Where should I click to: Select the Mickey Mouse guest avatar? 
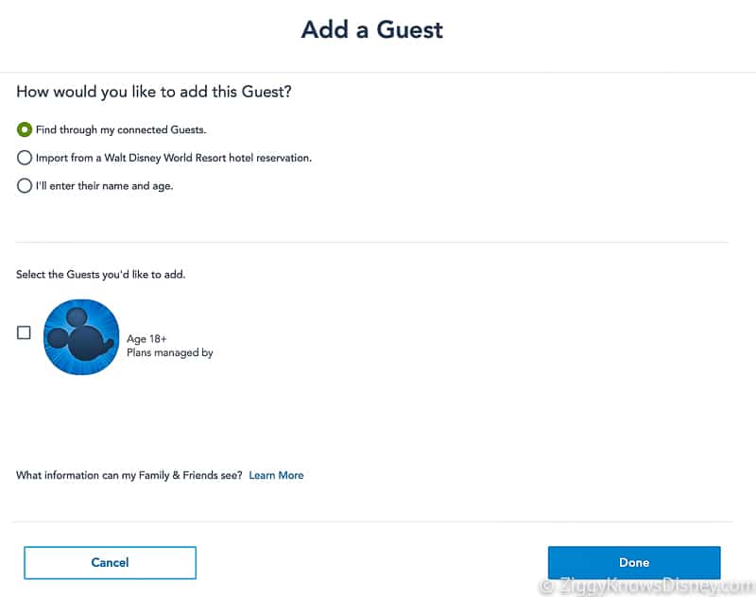(x=81, y=337)
